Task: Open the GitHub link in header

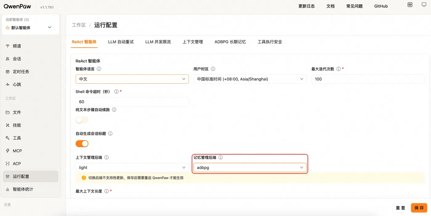Action: coord(381,6)
